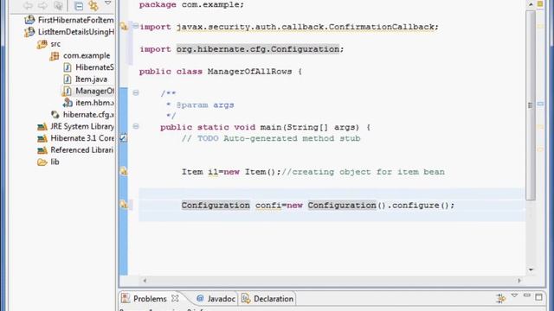This screenshot has width=554, height=311.
Task: Click the variable 'i1' in Item declaration
Action: [213, 172]
